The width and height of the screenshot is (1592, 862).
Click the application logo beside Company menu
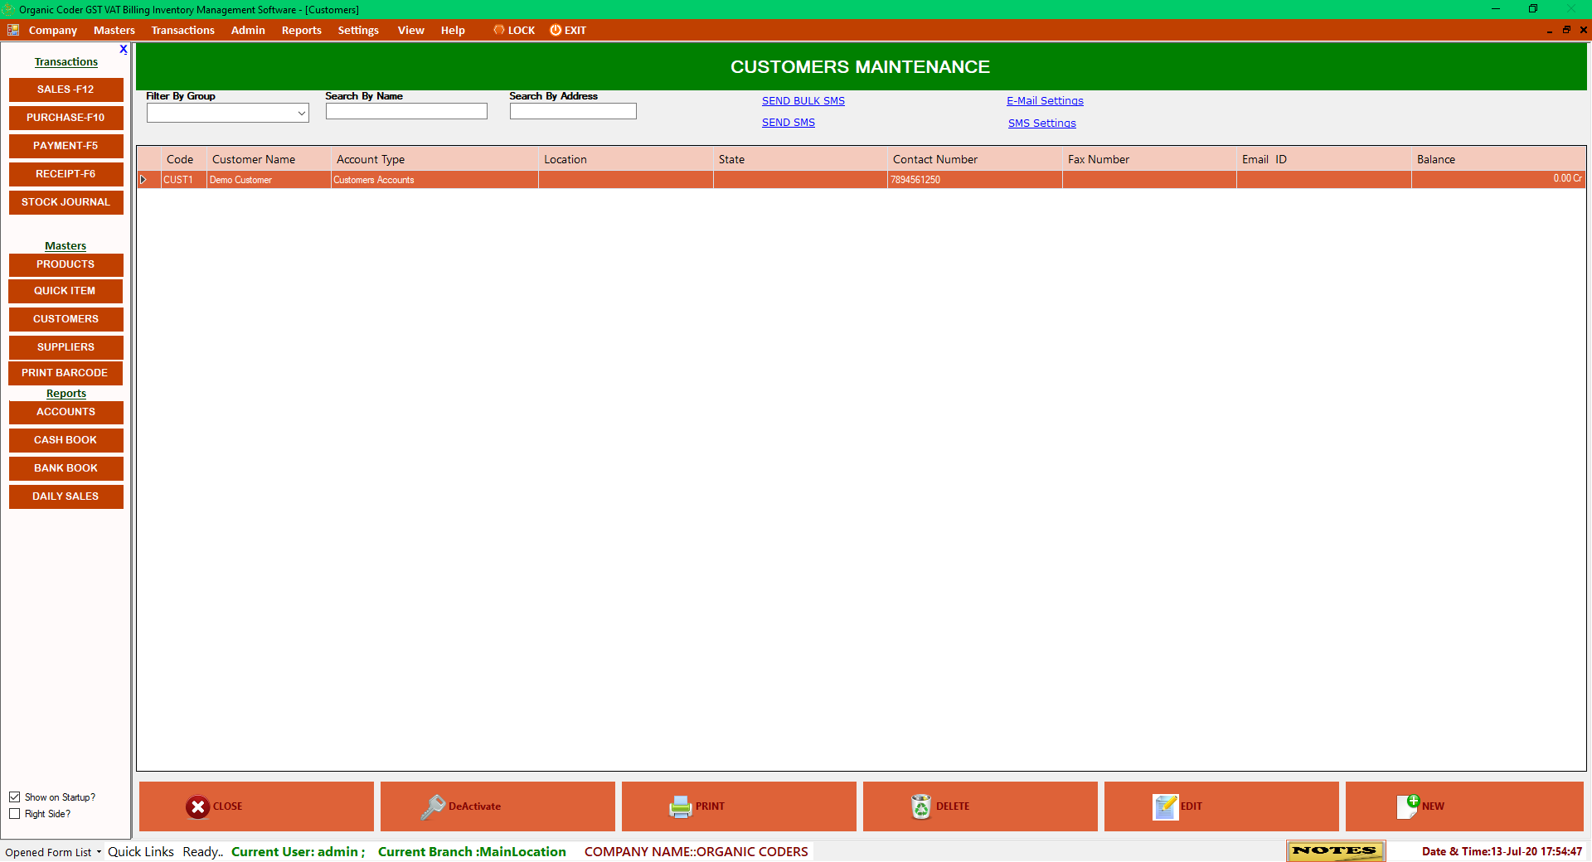pyautogui.click(x=12, y=30)
